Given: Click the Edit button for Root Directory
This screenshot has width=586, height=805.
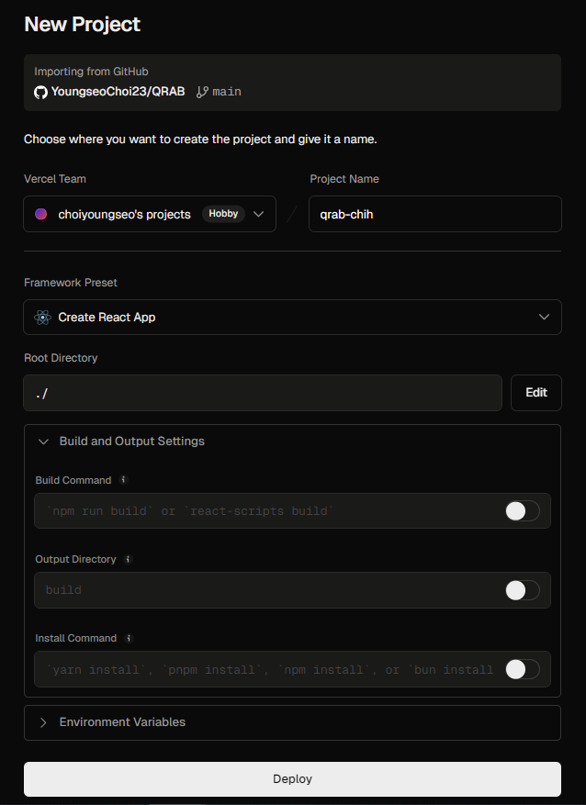Looking at the screenshot, I should pos(536,393).
